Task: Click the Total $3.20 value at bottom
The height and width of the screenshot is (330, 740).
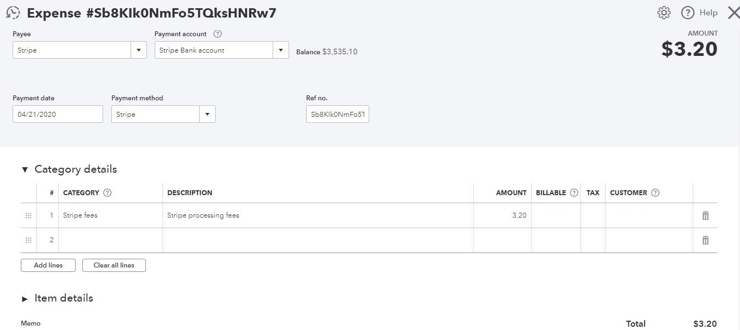Action: pos(705,324)
